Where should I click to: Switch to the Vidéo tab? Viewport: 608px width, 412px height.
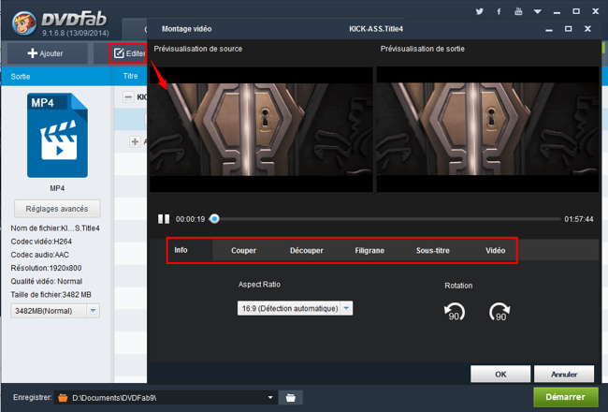tap(496, 250)
